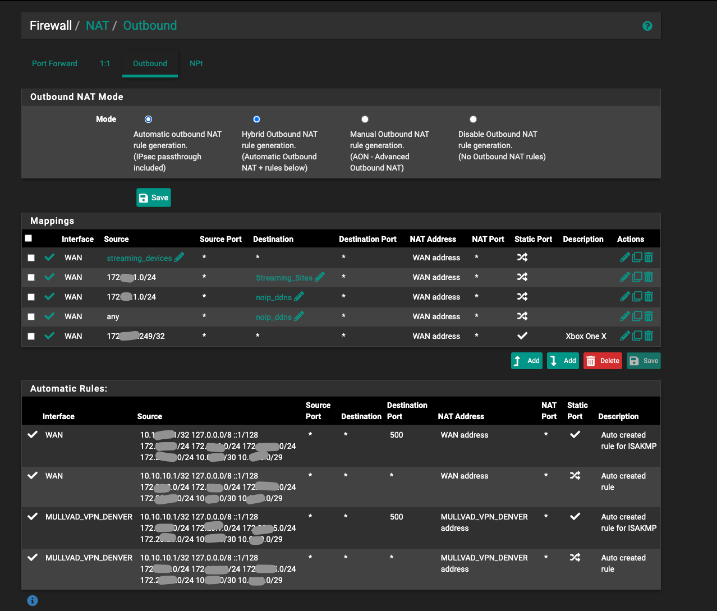Viewport: 717px width, 611px height.
Task: Click the info icon below Automatic Rules
Action: tap(33, 601)
